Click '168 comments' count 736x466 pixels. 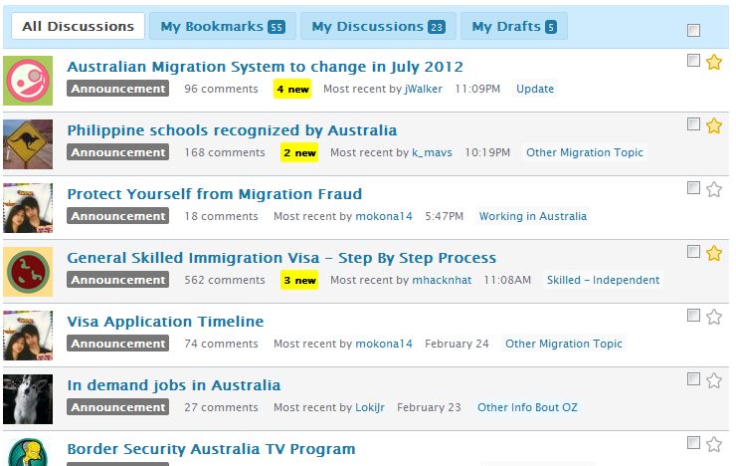(x=225, y=152)
